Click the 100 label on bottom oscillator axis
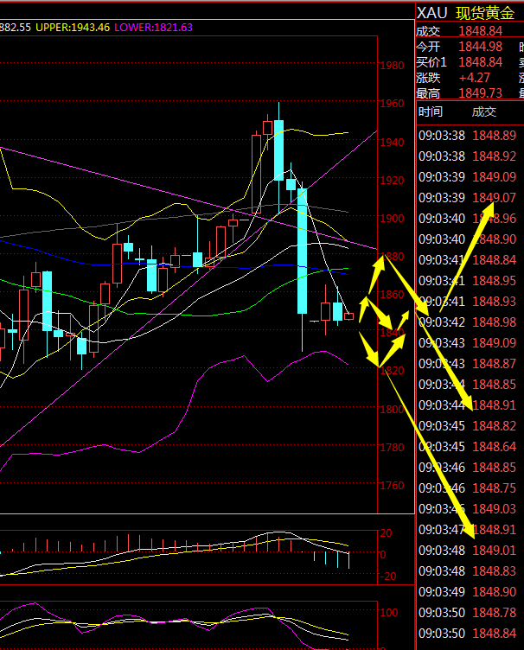 392,610
